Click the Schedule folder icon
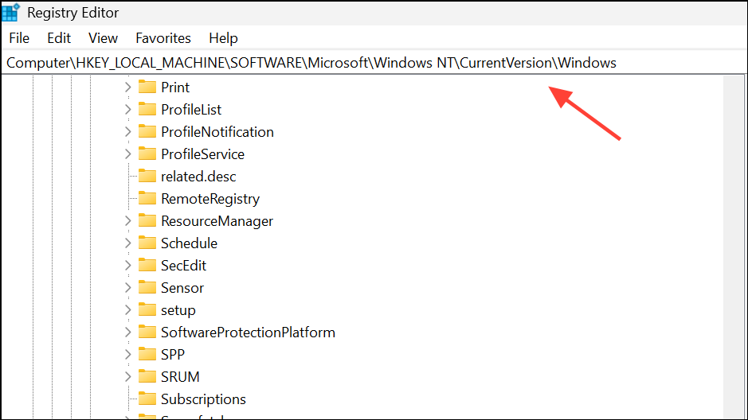748x420 pixels. (147, 243)
